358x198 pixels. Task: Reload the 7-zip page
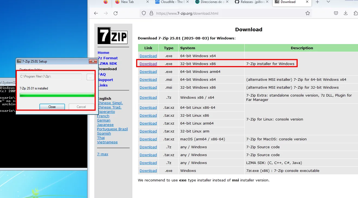[116, 13]
